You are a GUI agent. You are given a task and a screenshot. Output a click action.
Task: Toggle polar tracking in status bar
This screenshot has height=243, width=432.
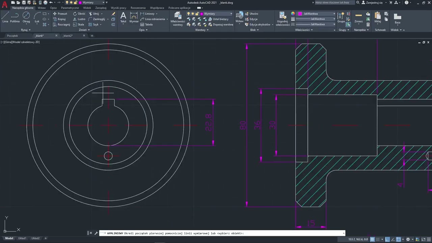tap(393, 239)
